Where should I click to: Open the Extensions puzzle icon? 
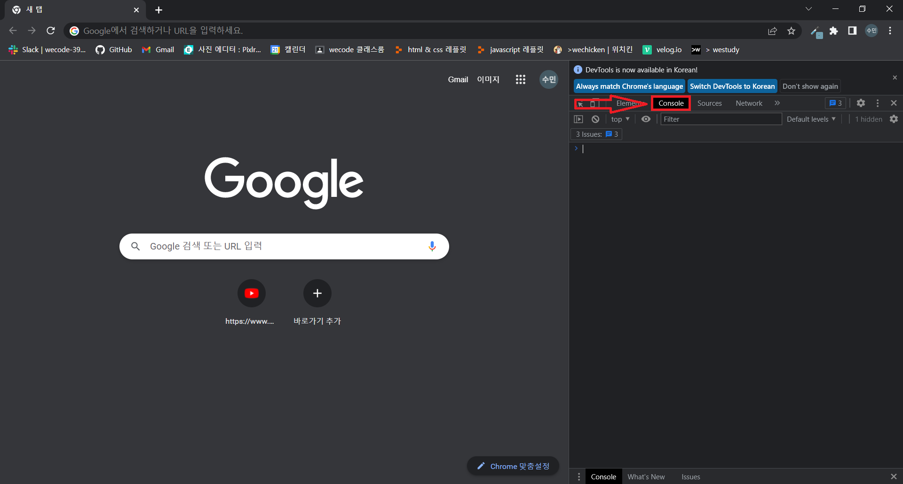tap(834, 31)
